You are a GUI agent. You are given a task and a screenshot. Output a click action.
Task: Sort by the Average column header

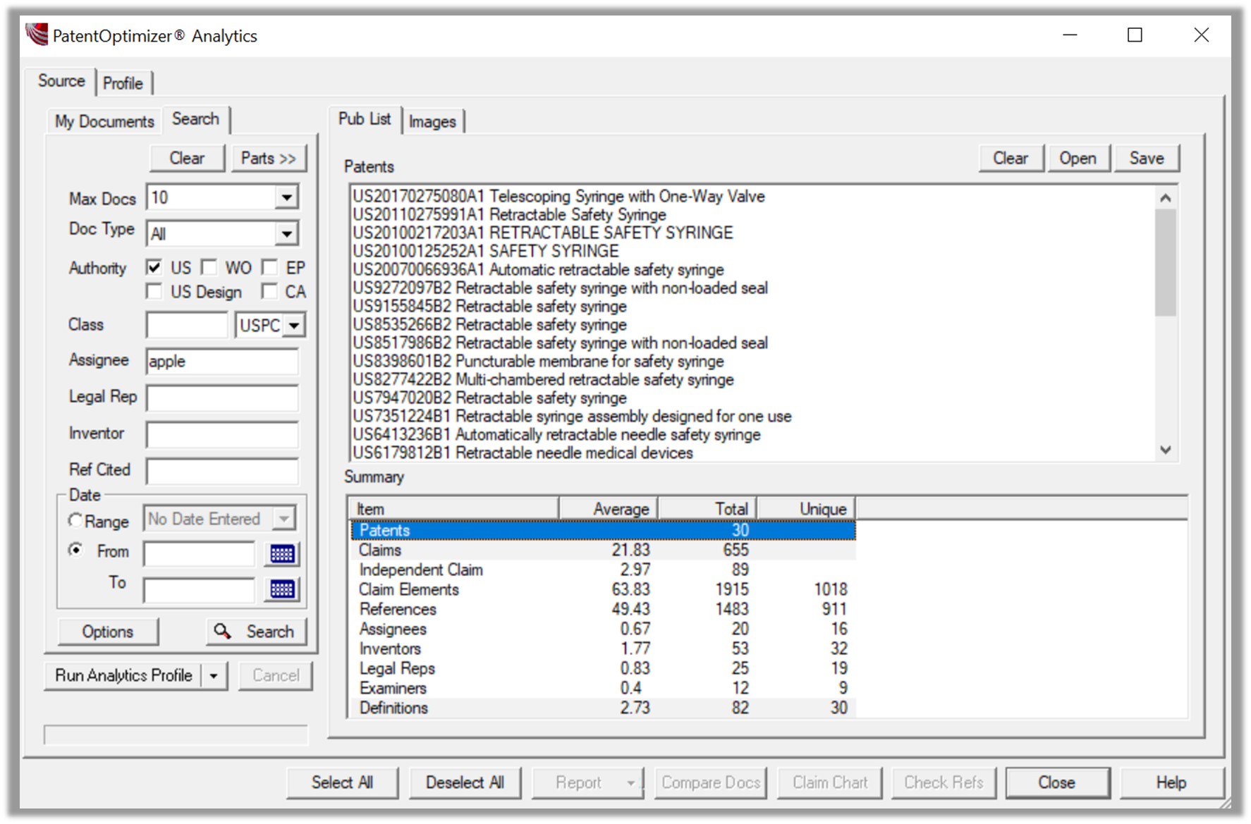[609, 508]
